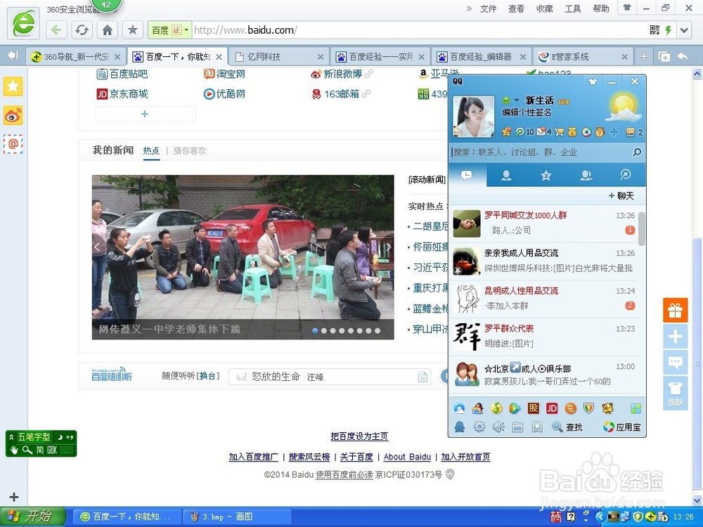
Task: Go to next news slide arrow
Action: coord(388,247)
